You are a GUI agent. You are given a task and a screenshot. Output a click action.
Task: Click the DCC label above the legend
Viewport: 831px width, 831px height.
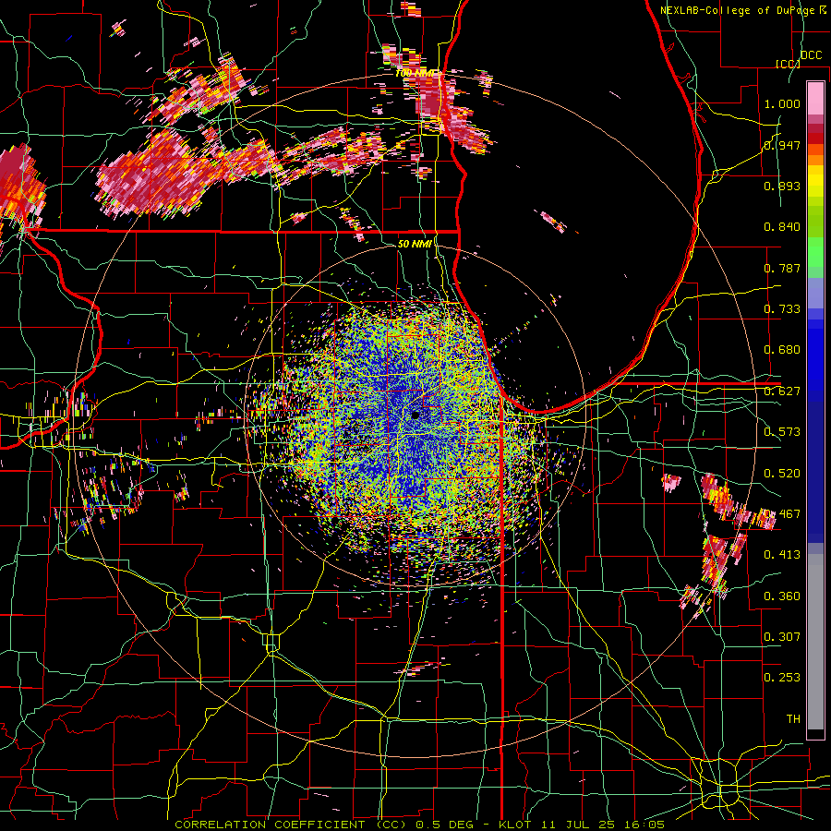[812, 55]
